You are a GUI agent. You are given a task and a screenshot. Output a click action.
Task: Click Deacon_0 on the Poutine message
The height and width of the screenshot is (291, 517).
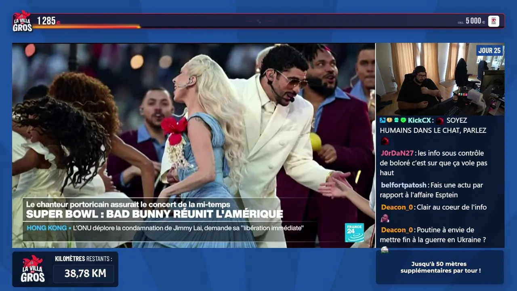pyautogui.click(x=397, y=230)
